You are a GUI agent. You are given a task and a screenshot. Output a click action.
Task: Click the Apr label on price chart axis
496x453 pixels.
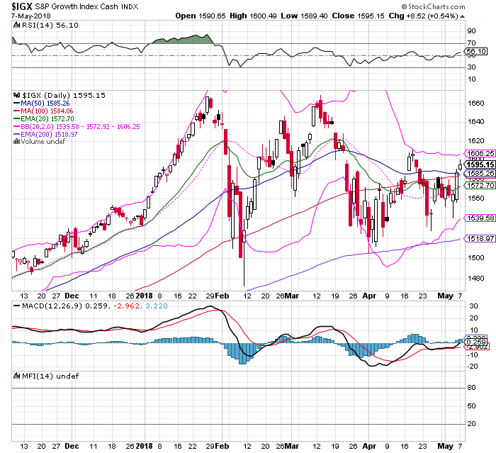[x=369, y=296]
